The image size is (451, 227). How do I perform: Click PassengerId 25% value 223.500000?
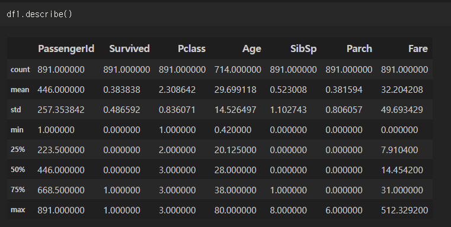61,150
